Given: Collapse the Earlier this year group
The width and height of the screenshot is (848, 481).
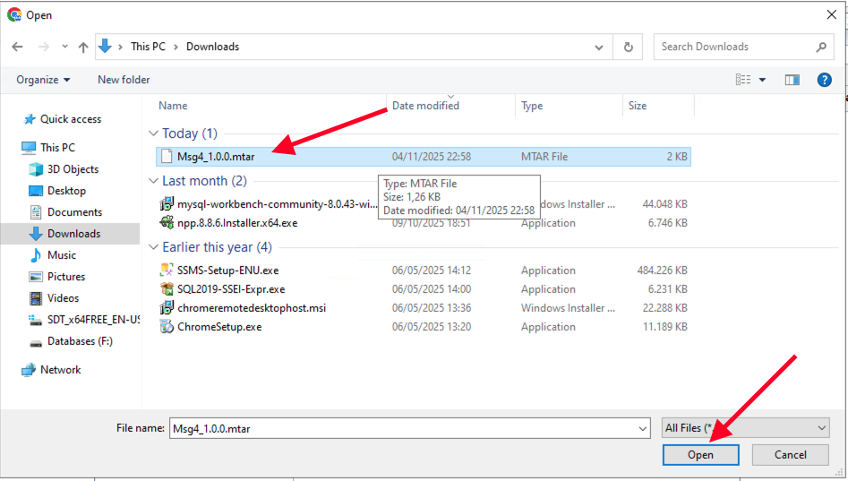Looking at the screenshot, I should point(154,247).
